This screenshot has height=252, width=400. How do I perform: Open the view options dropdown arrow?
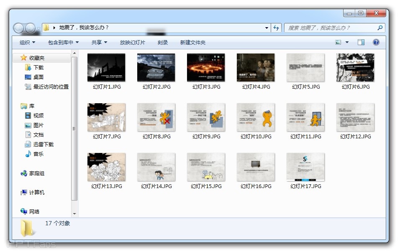pos(347,42)
